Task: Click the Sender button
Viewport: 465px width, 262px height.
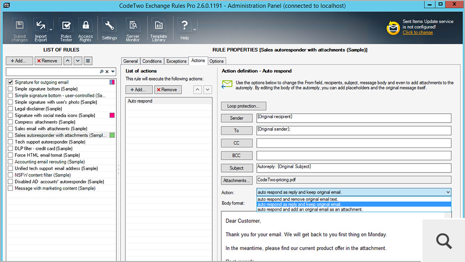Action: pyautogui.click(x=236, y=118)
